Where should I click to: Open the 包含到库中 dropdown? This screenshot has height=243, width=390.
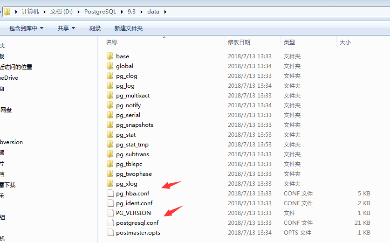[27, 28]
